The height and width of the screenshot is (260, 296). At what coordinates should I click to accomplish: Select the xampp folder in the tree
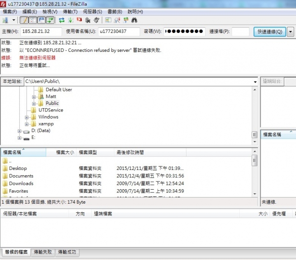coord(46,124)
